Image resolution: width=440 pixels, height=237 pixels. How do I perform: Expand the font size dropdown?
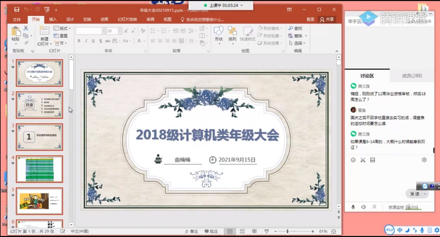[x=120, y=31]
